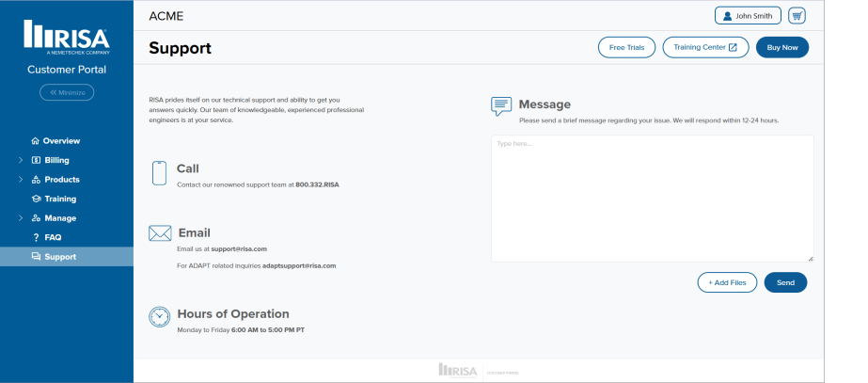Click the envelope icon beside Email
This screenshot has width=868, height=383.
click(160, 233)
